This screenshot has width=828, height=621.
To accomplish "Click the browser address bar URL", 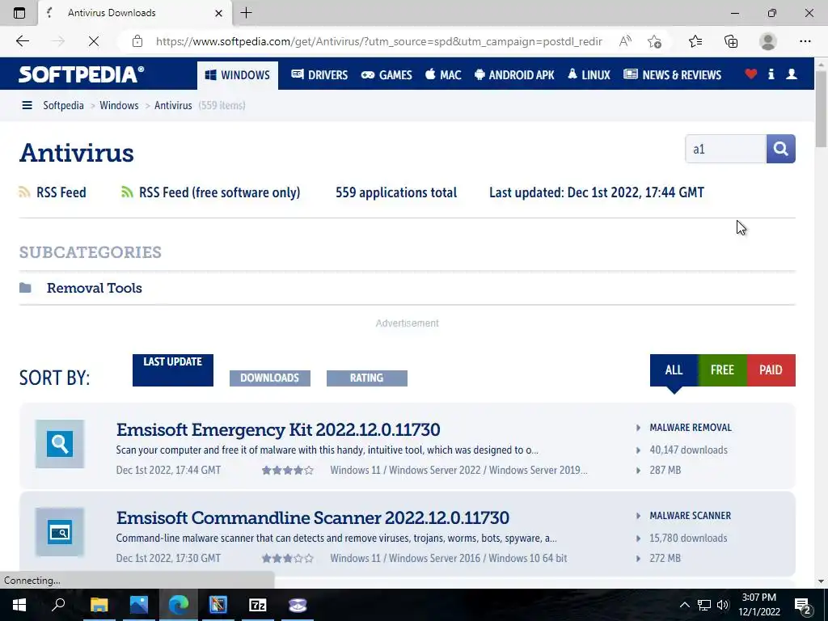I will pyautogui.click(x=378, y=41).
